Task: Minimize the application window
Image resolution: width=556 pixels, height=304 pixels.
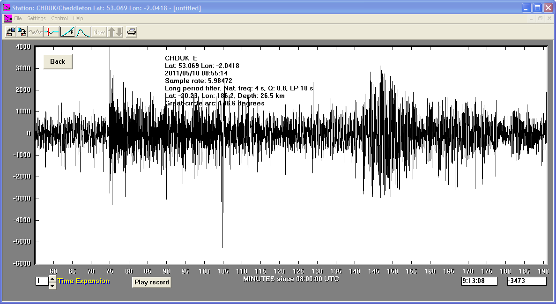Action: [x=526, y=8]
